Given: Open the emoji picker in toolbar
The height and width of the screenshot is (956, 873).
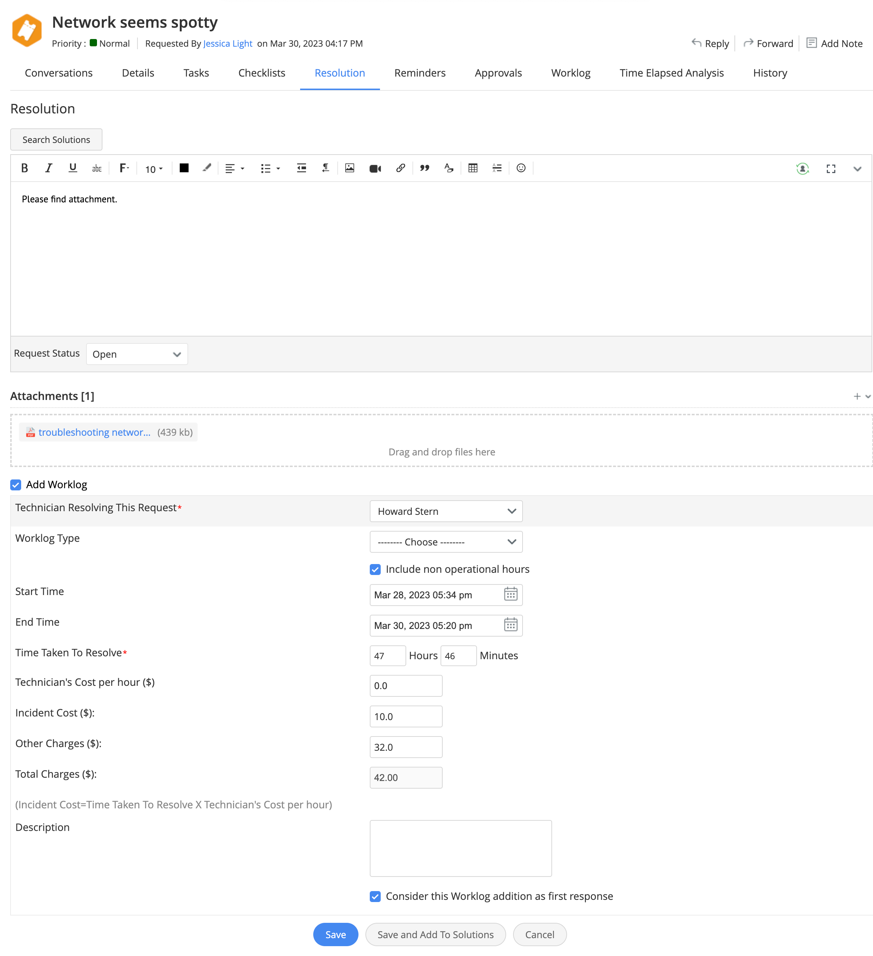Looking at the screenshot, I should pos(521,168).
